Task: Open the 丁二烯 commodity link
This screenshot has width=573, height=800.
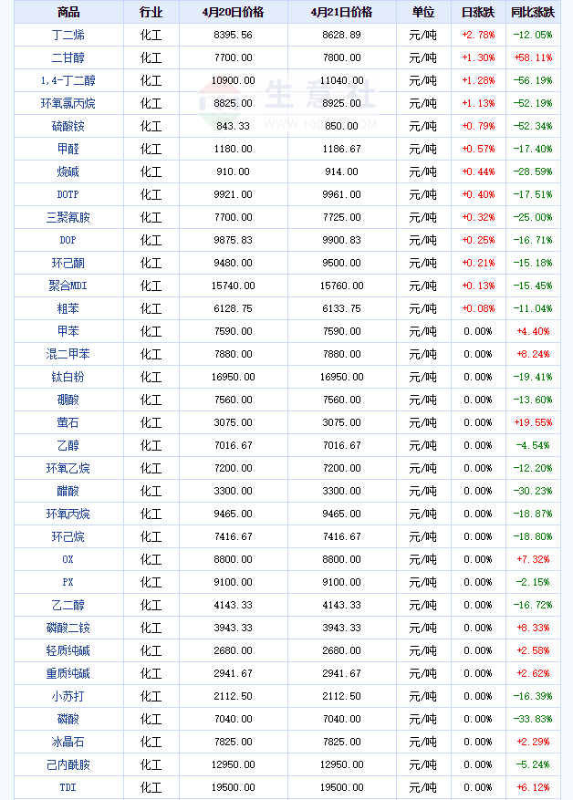Action: 68,35
